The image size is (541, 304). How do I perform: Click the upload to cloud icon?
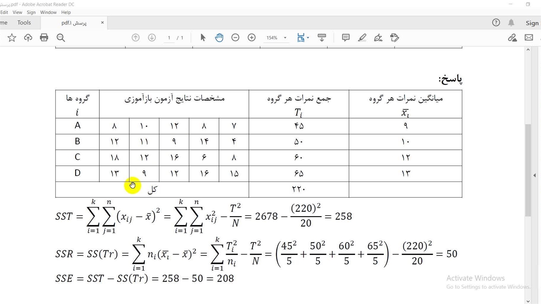[28, 38]
